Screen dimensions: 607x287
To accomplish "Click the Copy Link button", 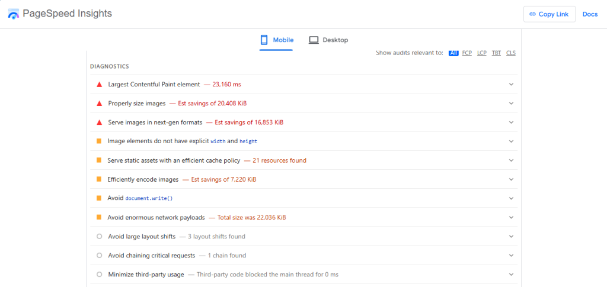I will pyautogui.click(x=550, y=14).
